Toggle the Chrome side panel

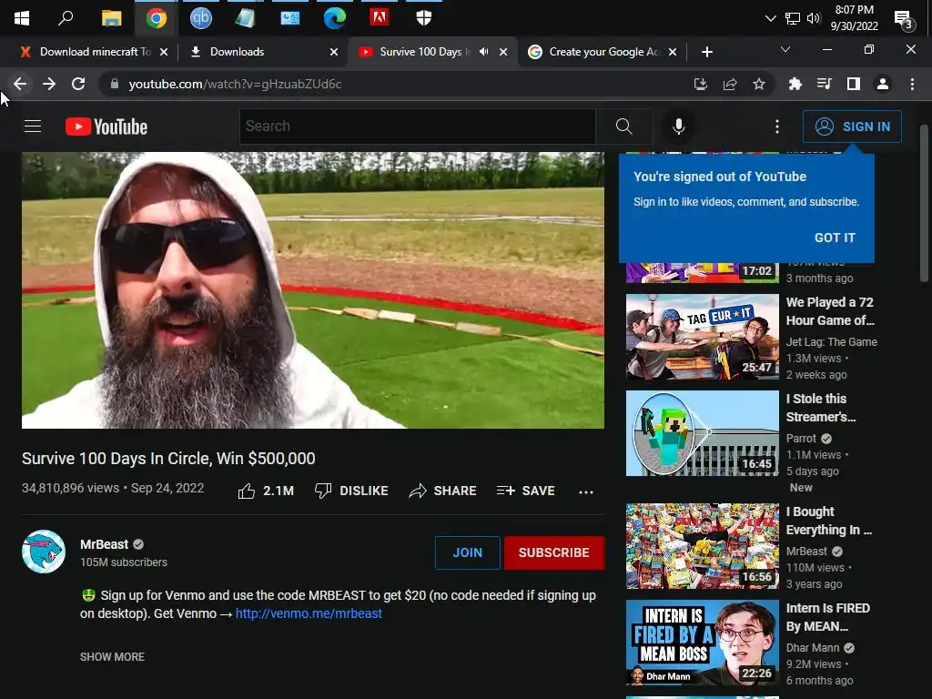pyautogui.click(x=854, y=85)
